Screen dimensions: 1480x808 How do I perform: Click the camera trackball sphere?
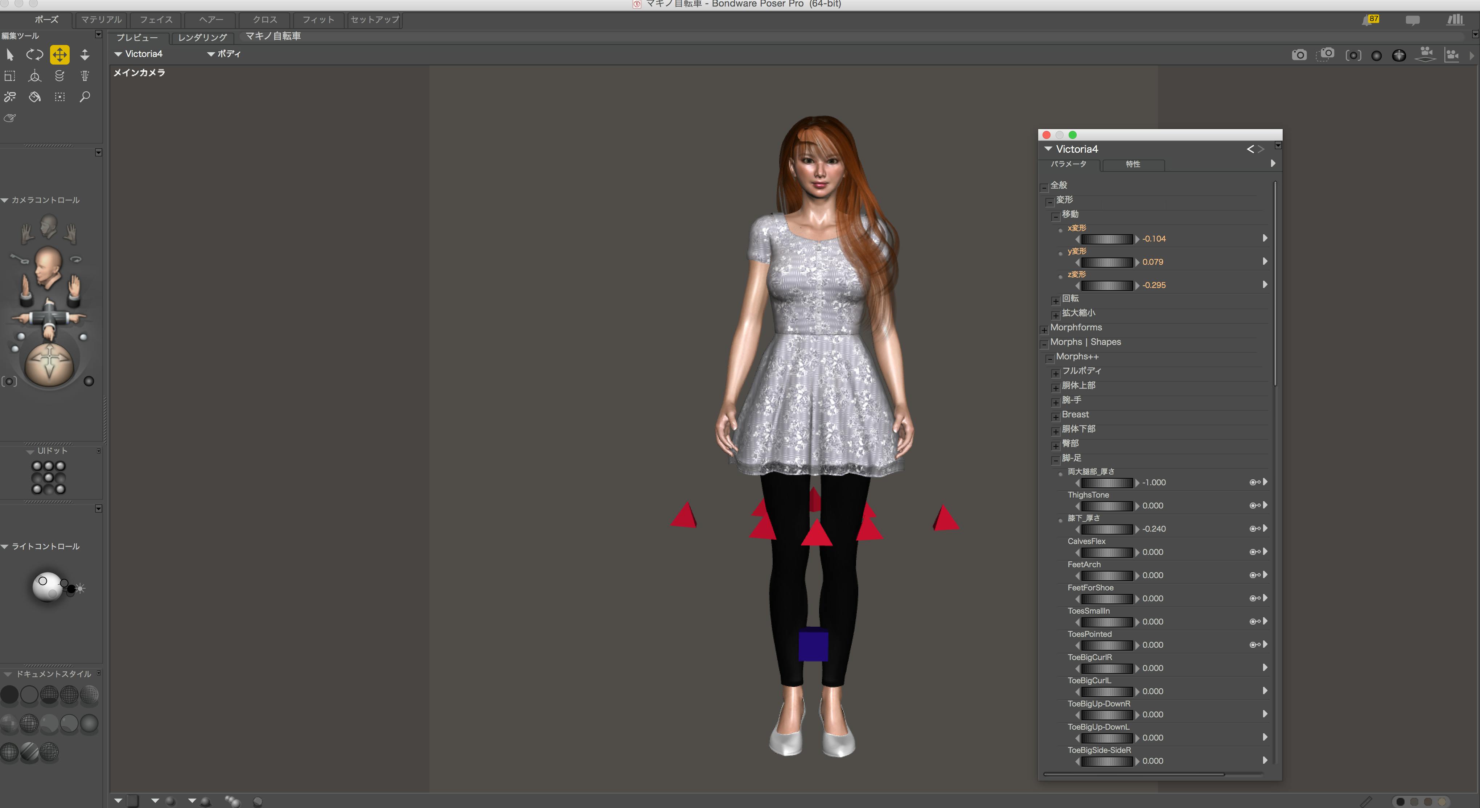click(49, 363)
